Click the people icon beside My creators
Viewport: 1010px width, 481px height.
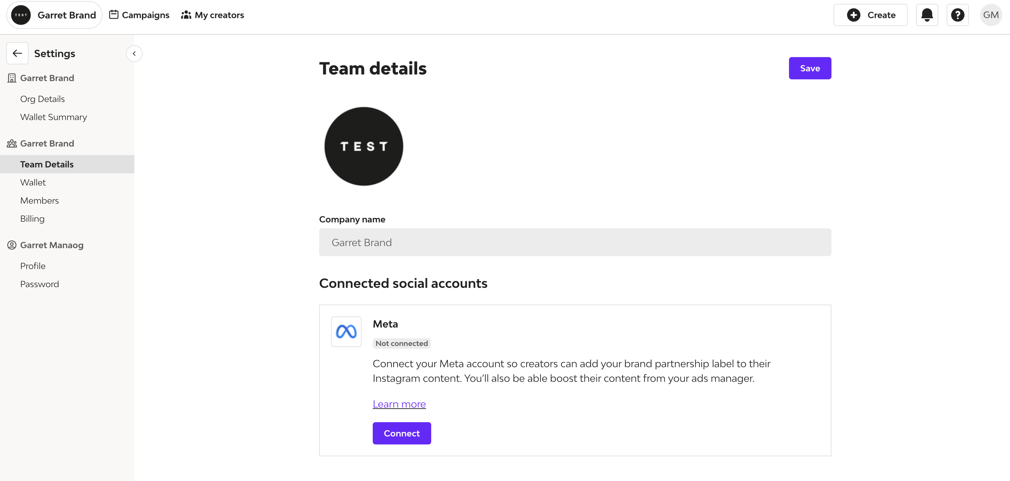click(x=186, y=15)
